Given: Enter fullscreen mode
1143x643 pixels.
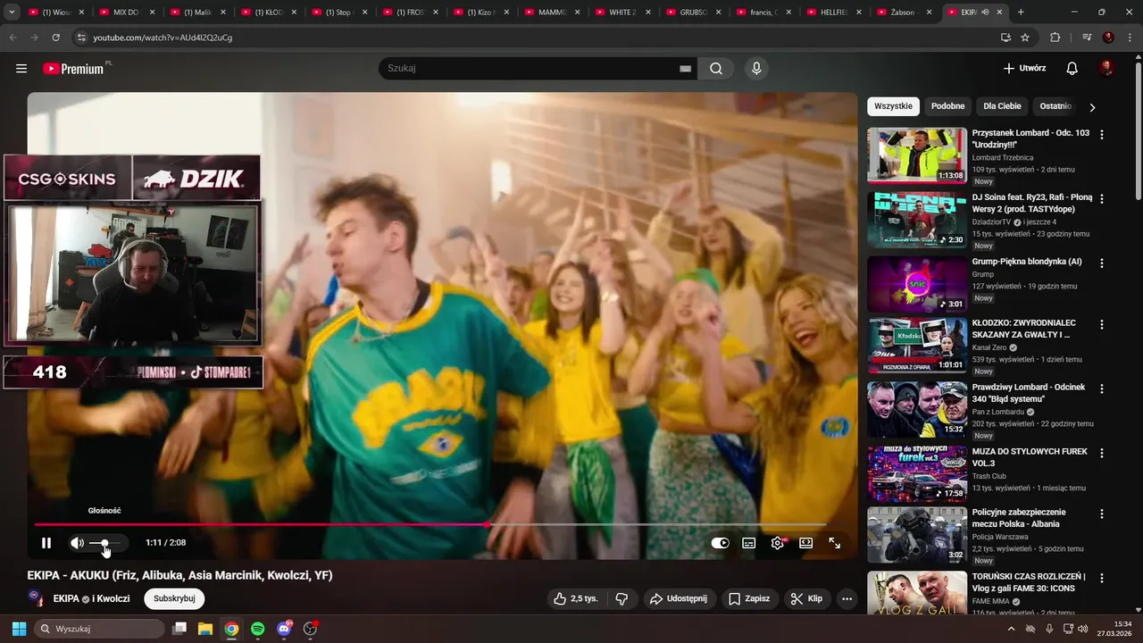Looking at the screenshot, I should (x=835, y=543).
